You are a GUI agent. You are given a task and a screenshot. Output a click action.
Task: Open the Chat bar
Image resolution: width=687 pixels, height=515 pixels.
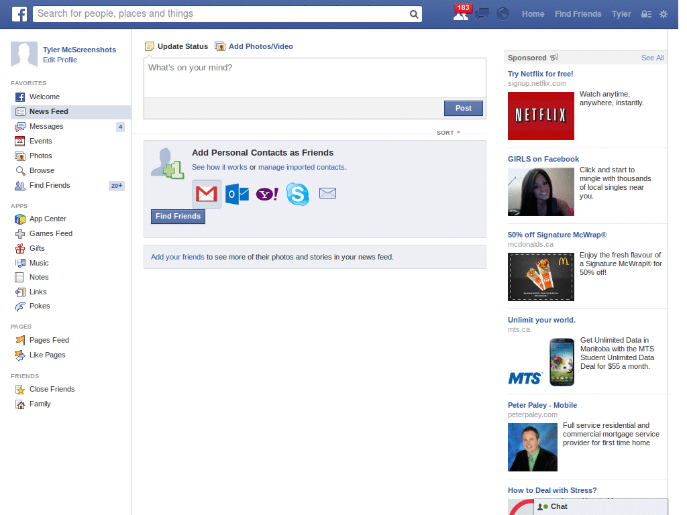601,507
